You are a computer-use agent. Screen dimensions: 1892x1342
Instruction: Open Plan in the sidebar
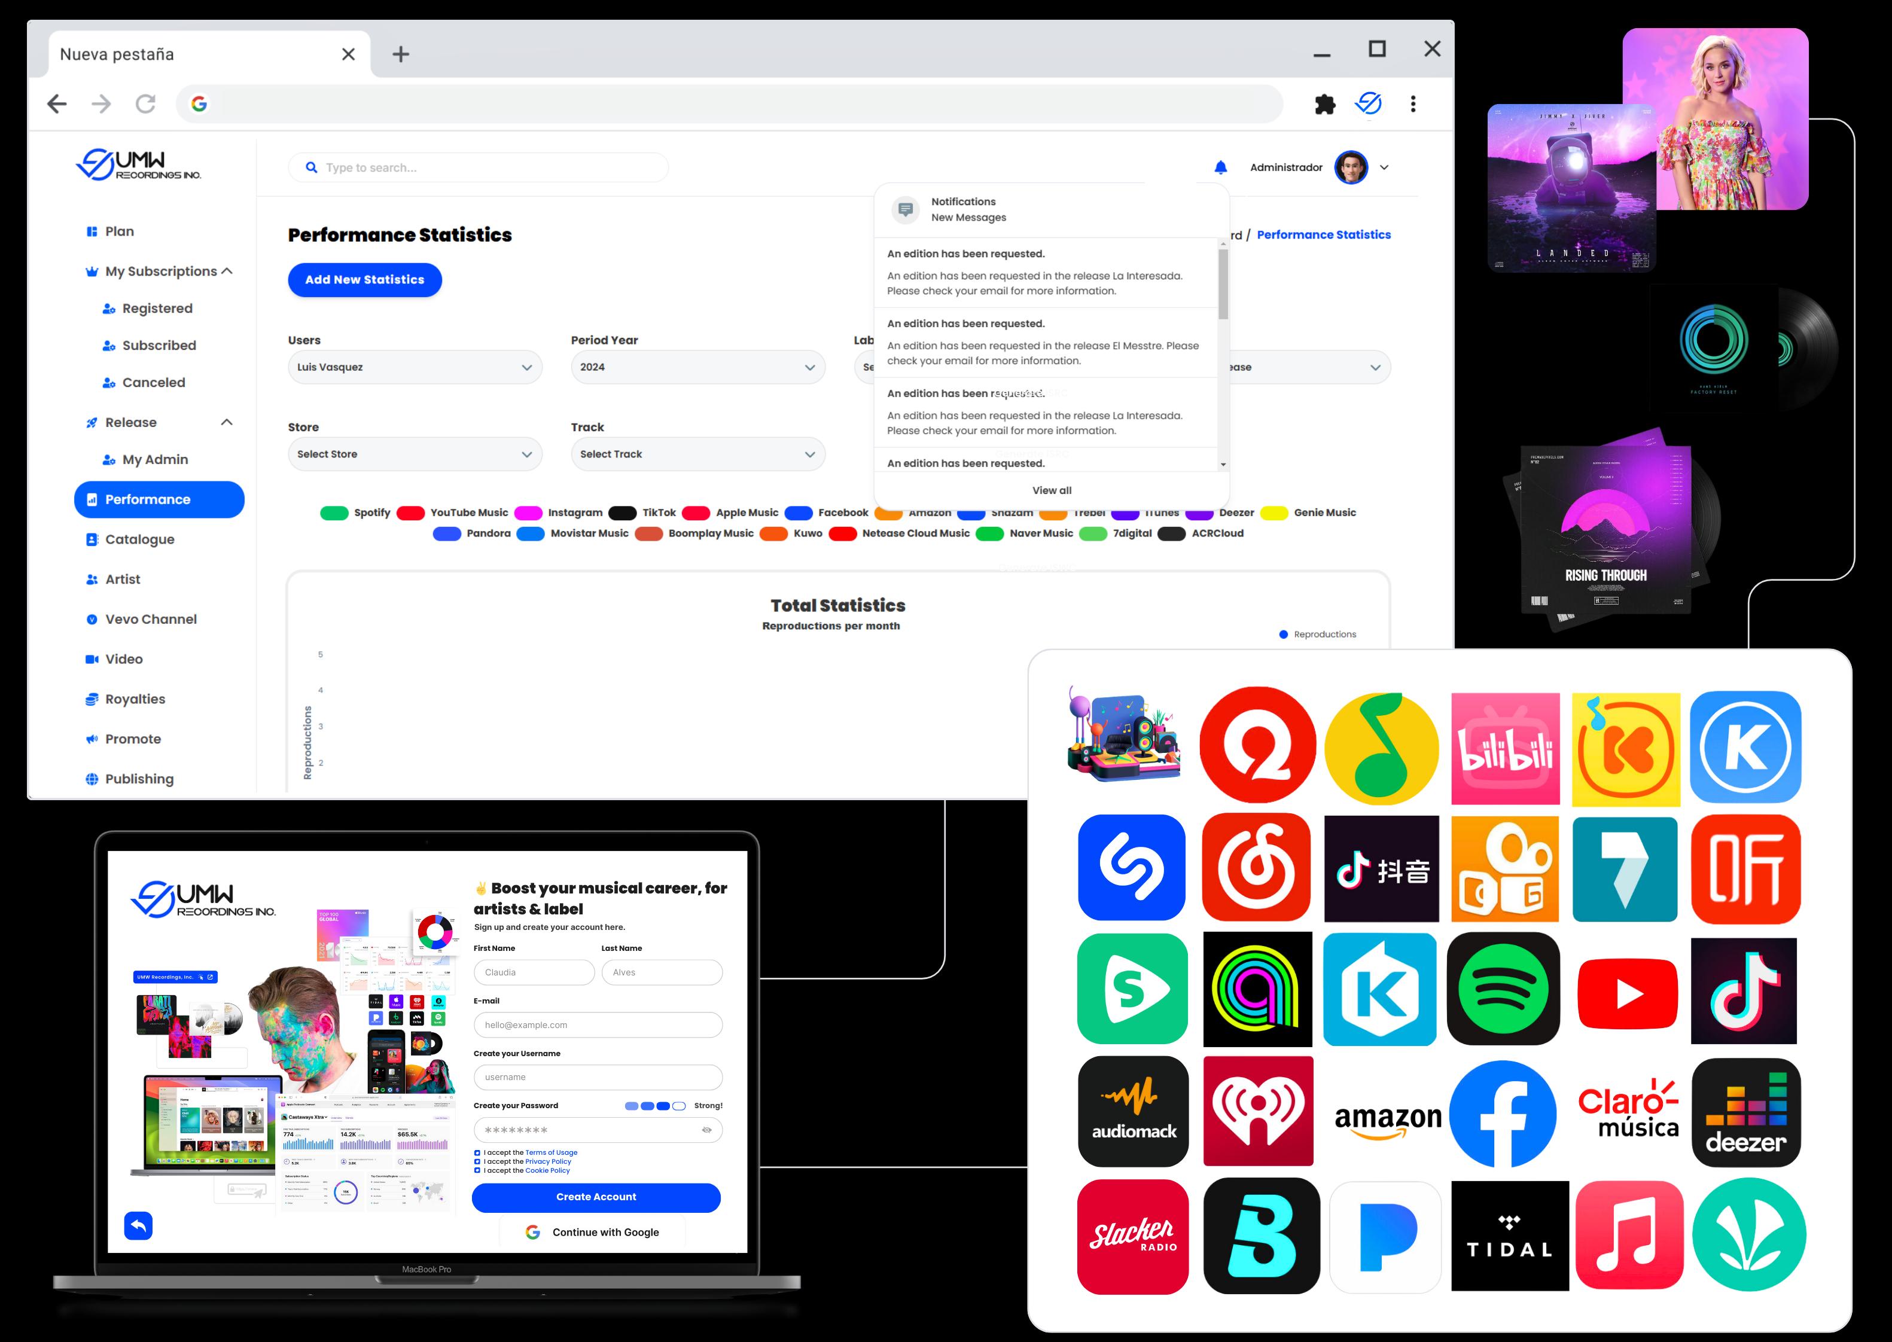coord(110,231)
